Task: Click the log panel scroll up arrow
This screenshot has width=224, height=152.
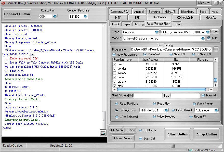Action: 104,26
